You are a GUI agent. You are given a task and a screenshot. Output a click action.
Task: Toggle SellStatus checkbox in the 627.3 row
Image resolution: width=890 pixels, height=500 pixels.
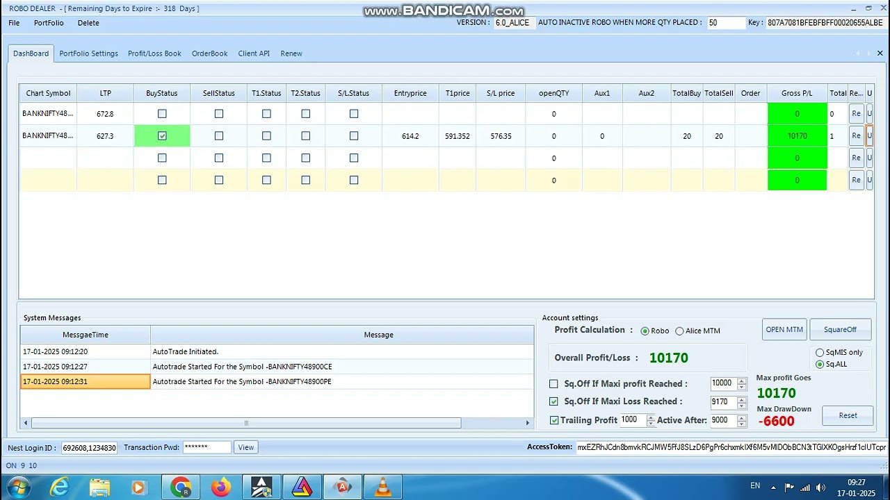219,136
